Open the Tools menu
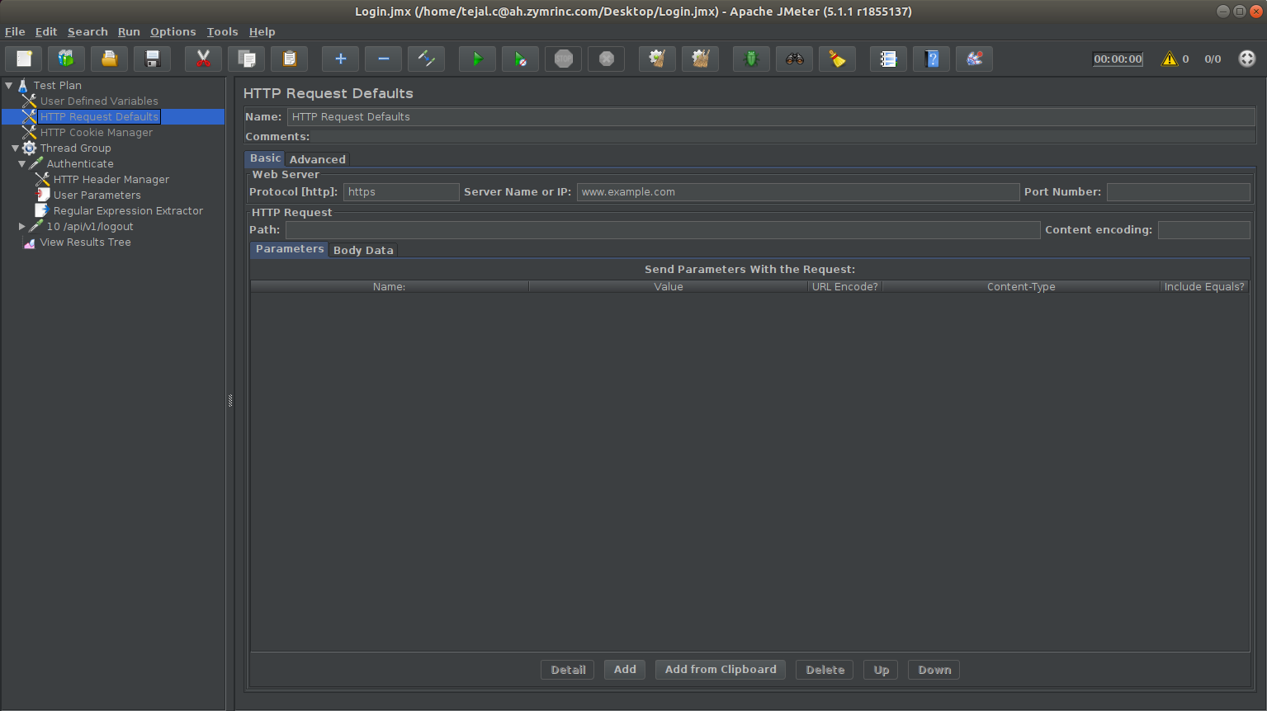 tap(222, 31)
